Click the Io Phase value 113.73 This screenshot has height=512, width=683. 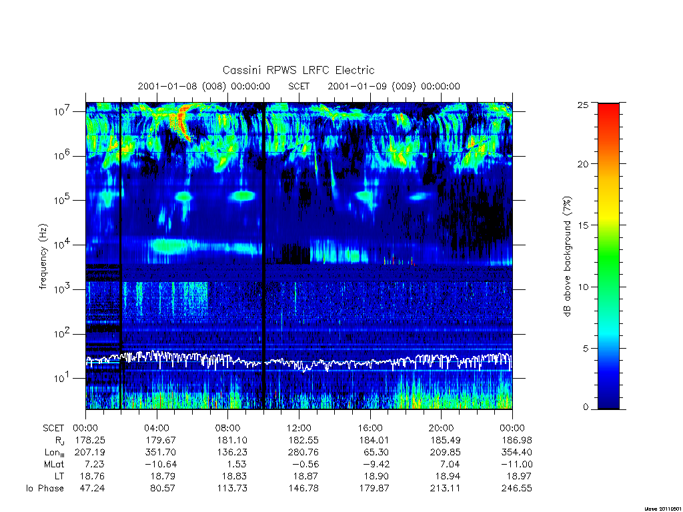pos(232,488)
